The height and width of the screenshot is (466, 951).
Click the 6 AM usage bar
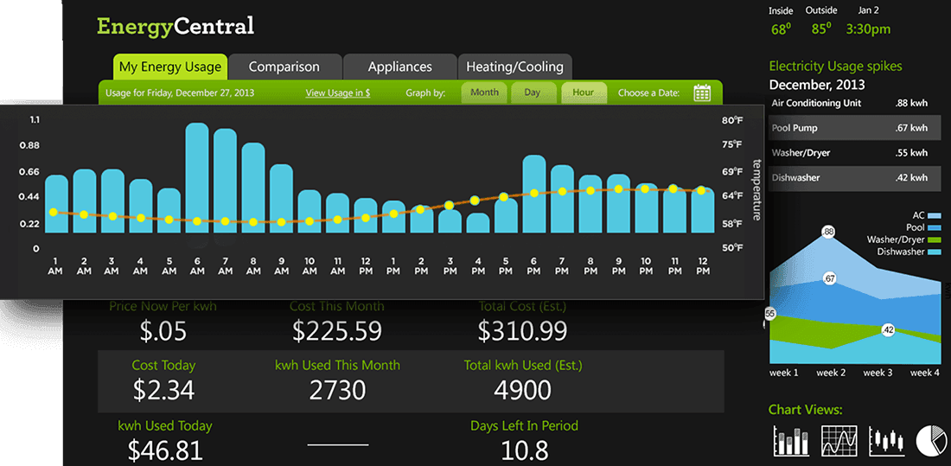197,178
